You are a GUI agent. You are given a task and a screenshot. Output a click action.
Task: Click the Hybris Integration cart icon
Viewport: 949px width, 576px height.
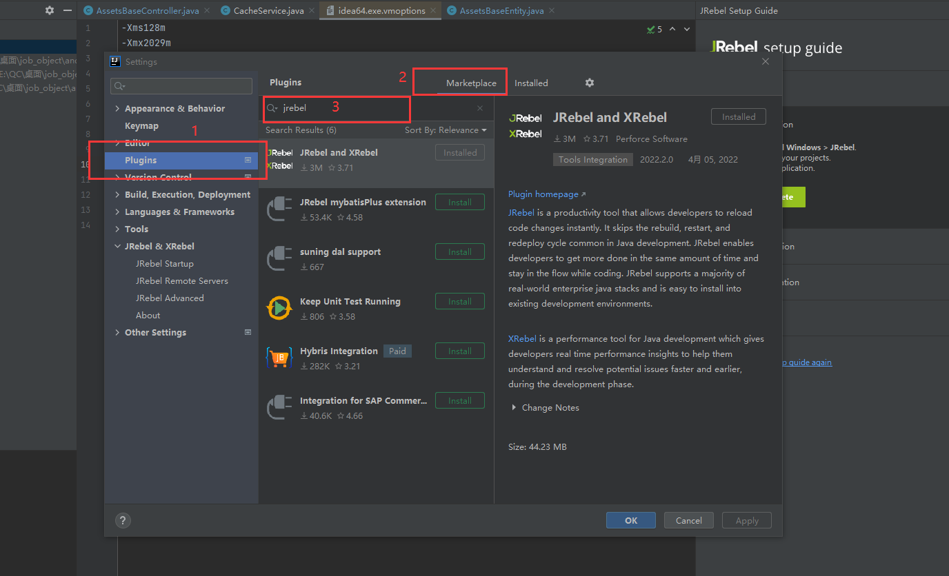point(279,357)
